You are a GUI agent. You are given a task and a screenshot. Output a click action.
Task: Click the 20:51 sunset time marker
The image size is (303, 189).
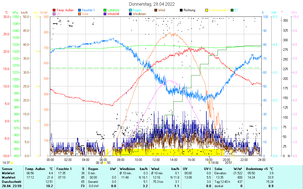click(x=228, y=162)
